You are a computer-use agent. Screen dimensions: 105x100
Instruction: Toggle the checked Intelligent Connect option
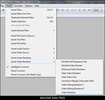(31, 67)
